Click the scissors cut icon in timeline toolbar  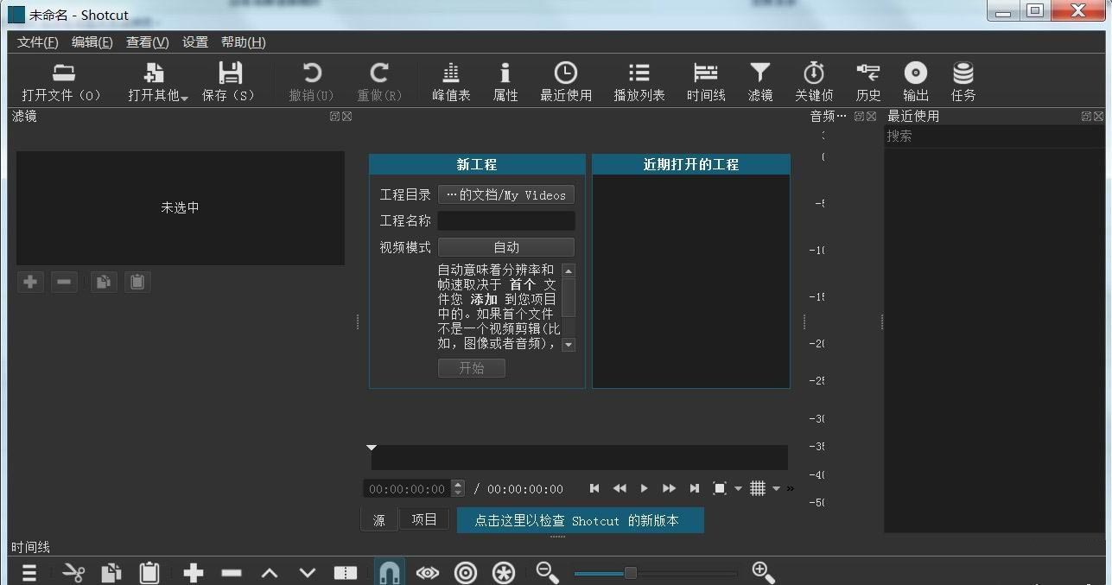[x=73, y=572]
